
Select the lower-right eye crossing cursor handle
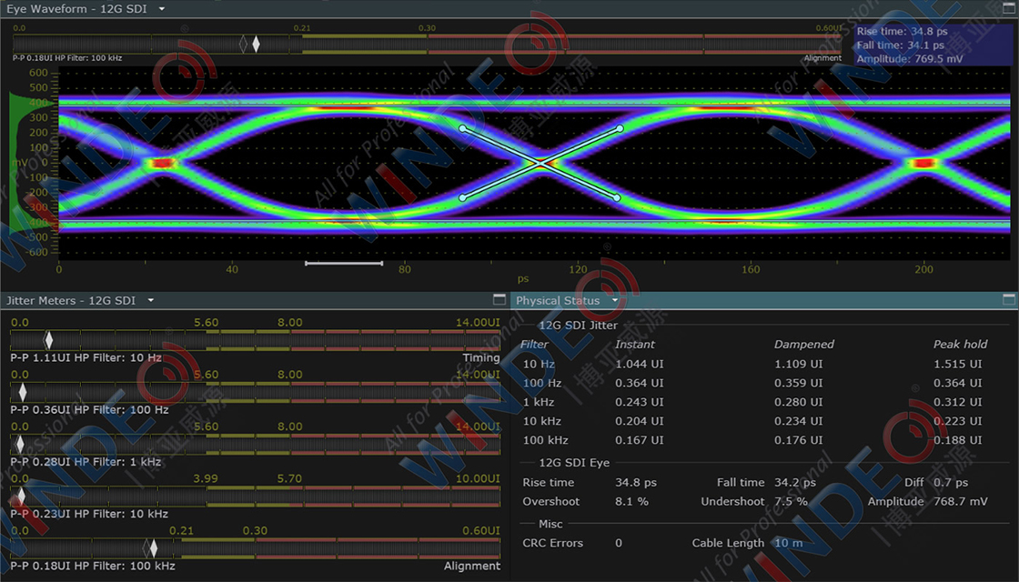[617, 197]
